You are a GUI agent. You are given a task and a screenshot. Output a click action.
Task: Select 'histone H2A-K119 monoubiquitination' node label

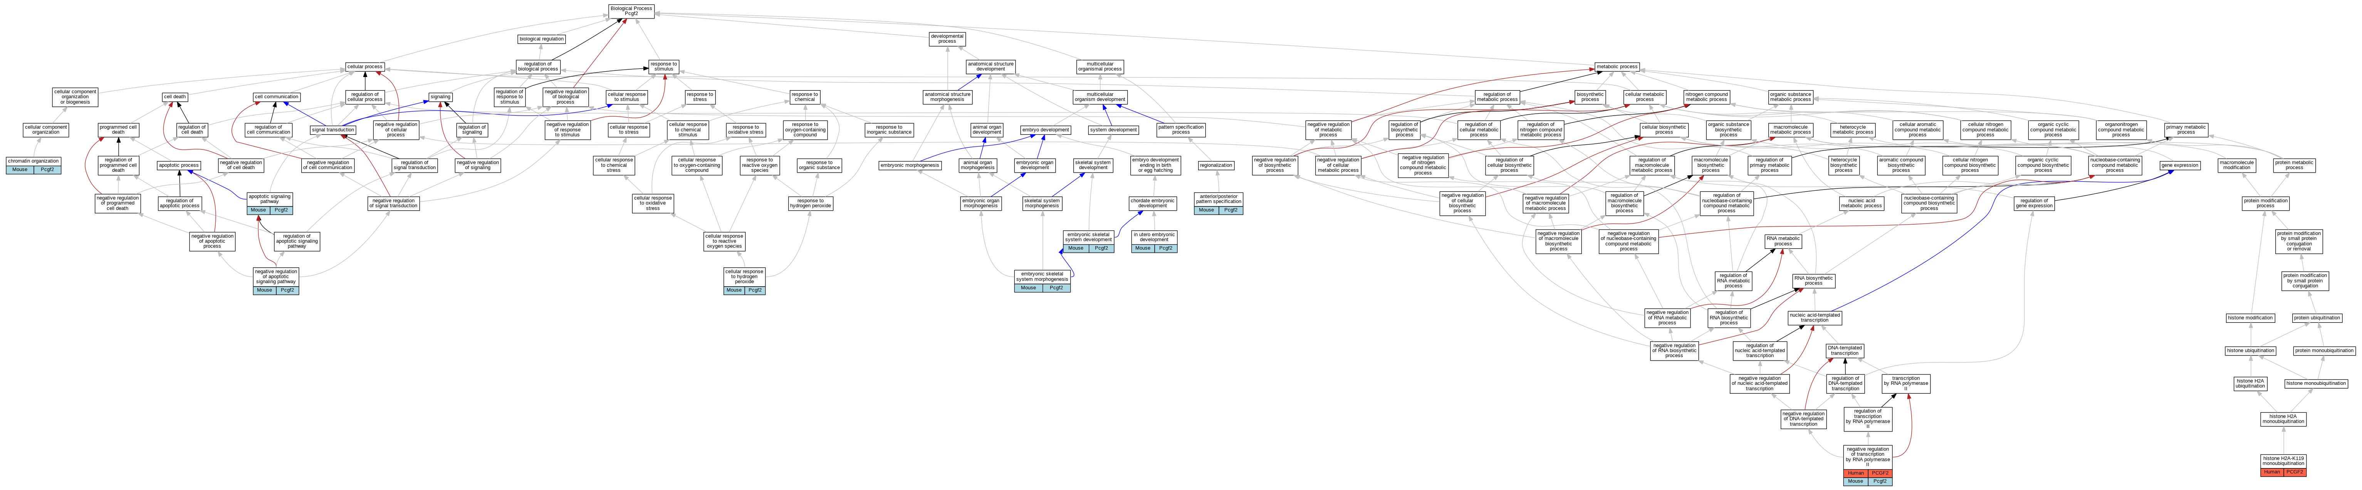tap(2282, 461)
